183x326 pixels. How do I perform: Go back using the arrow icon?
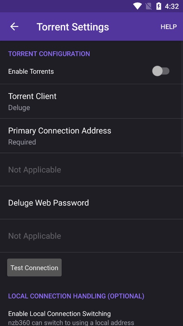pyautogui.click(x=14, y=26)
